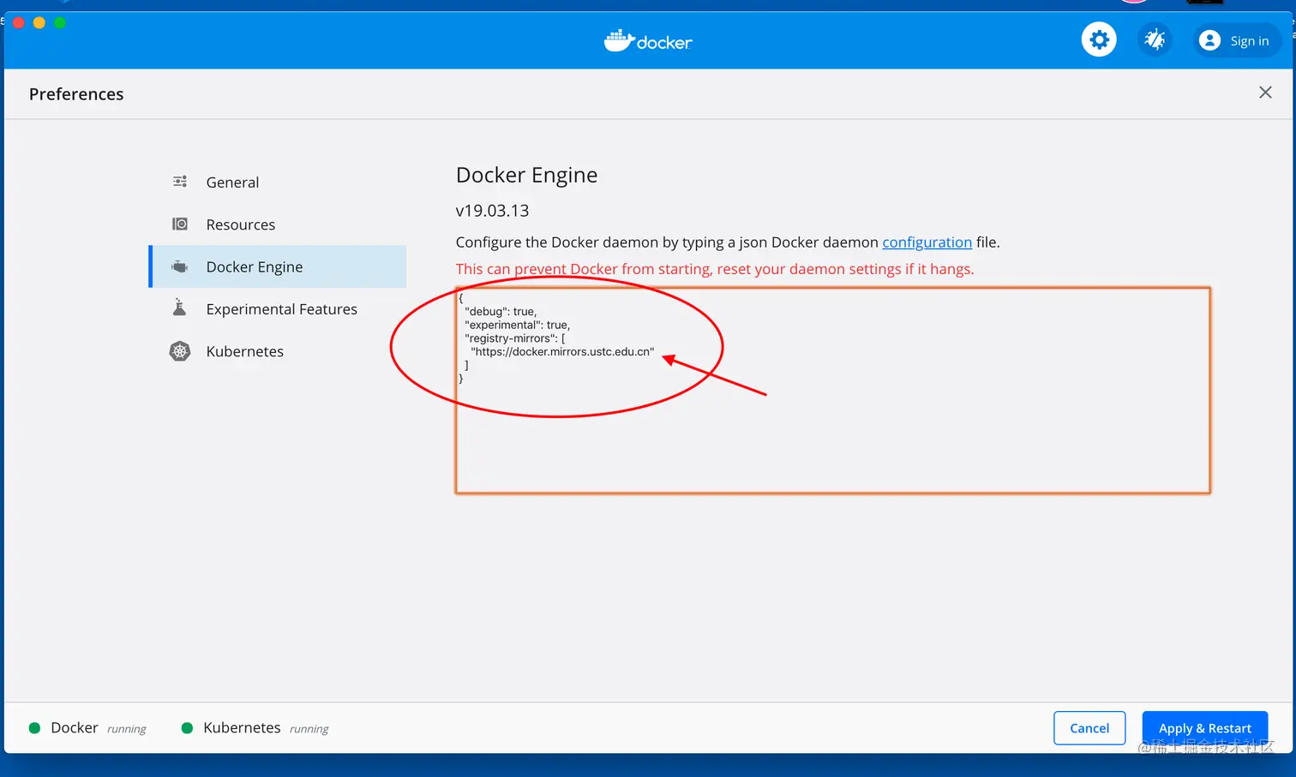
Task: Click the Kubernetes helm icon
Action: (x=180, y=351)
